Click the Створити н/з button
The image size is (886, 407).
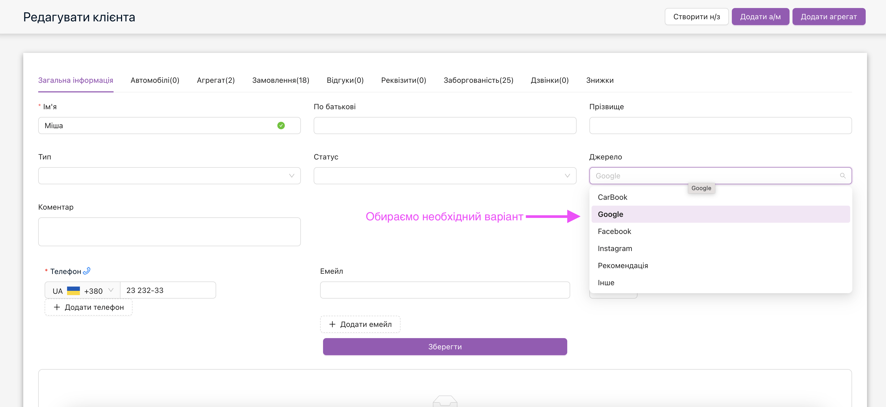pos(696,17)
